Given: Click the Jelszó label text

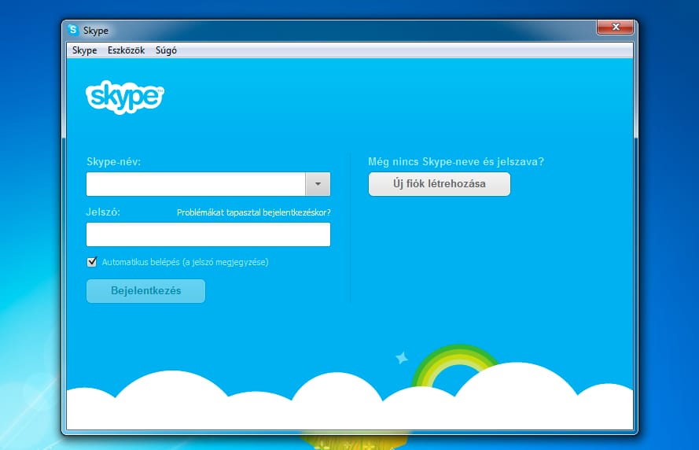Looking at the screenshot, I should tap(103, 212).
